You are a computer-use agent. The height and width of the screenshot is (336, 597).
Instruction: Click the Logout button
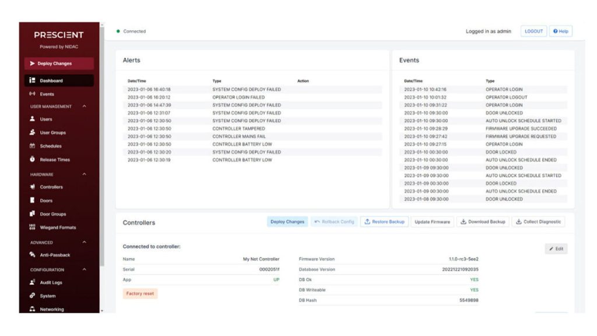coord(533,32)
